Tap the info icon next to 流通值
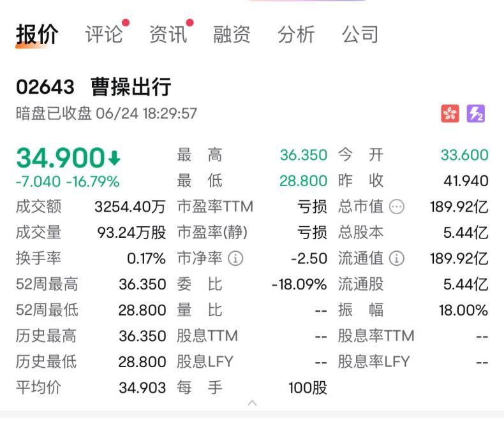The width and height of the screenshot is (504, 429). 397,259
